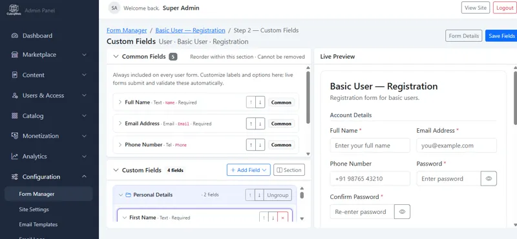Viewport: 517px width, 239px height.
Task: Click the Marketplace store icon
Action: 14,55
